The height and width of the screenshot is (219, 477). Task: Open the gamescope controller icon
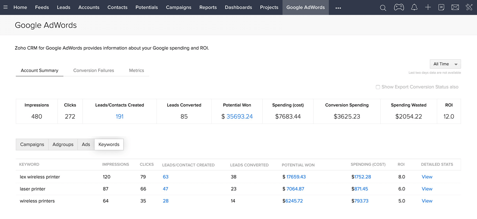(x=399, y=7)
